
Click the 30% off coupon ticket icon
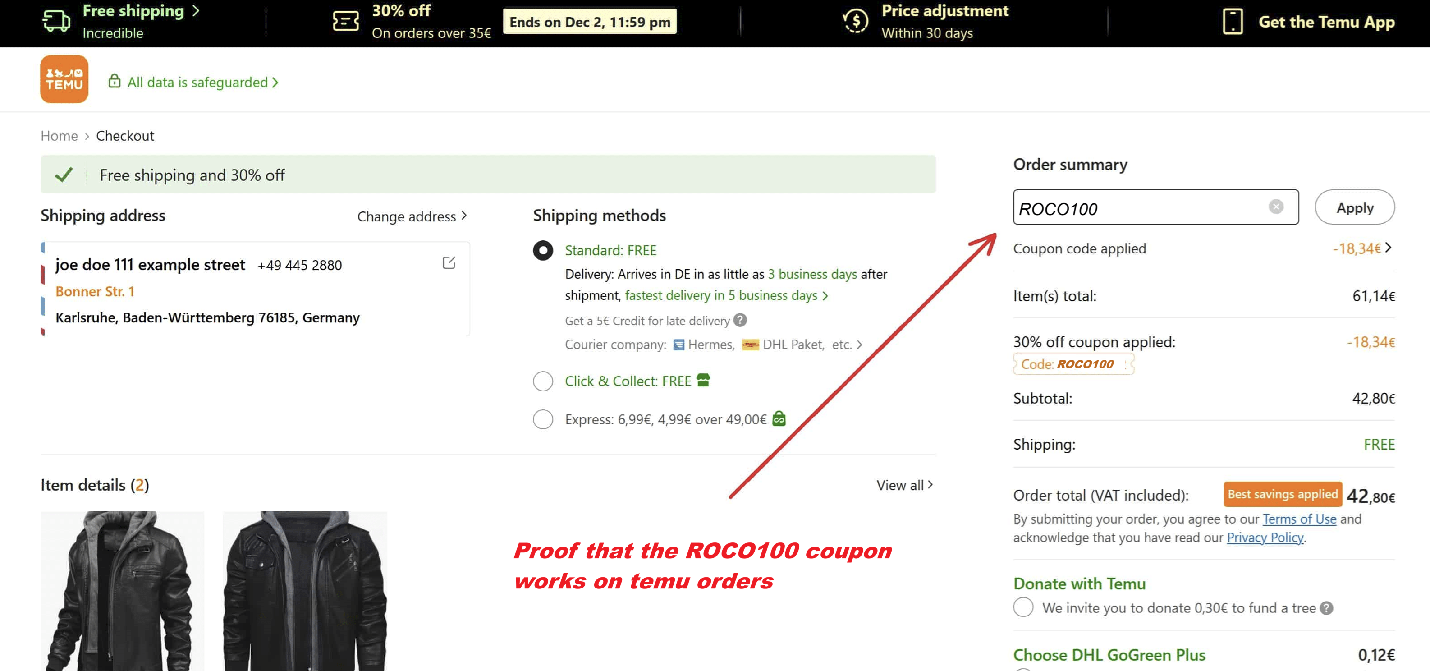click(346, 21)
